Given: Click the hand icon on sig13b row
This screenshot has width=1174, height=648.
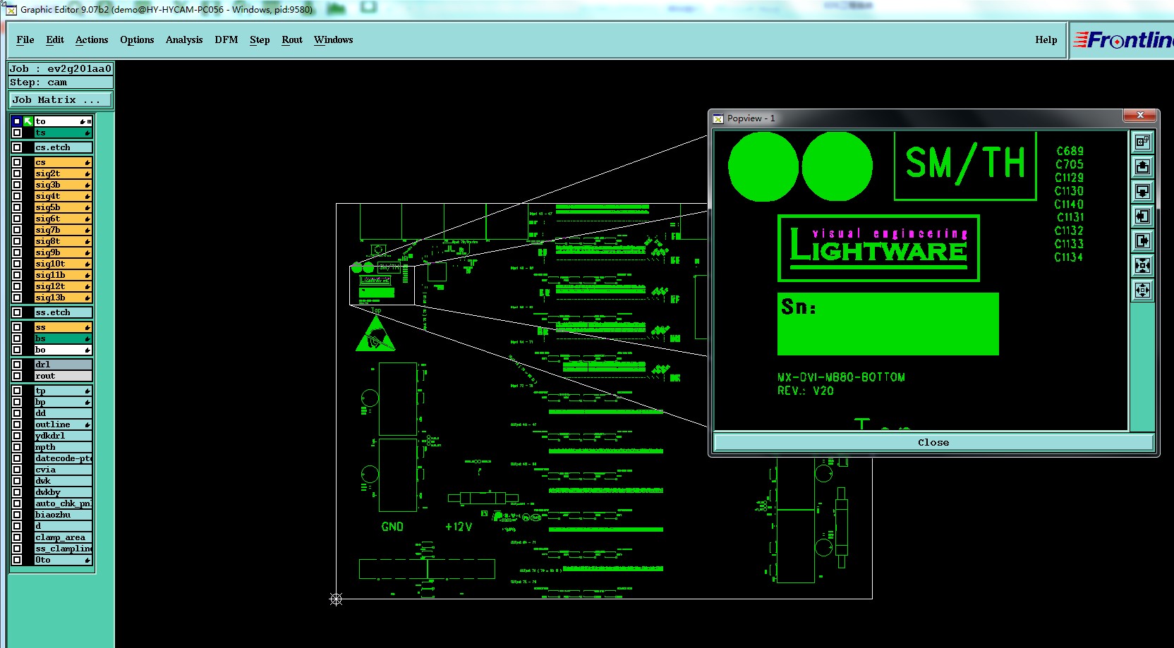Looking at the screenshot, I should [x=87, y=298].
